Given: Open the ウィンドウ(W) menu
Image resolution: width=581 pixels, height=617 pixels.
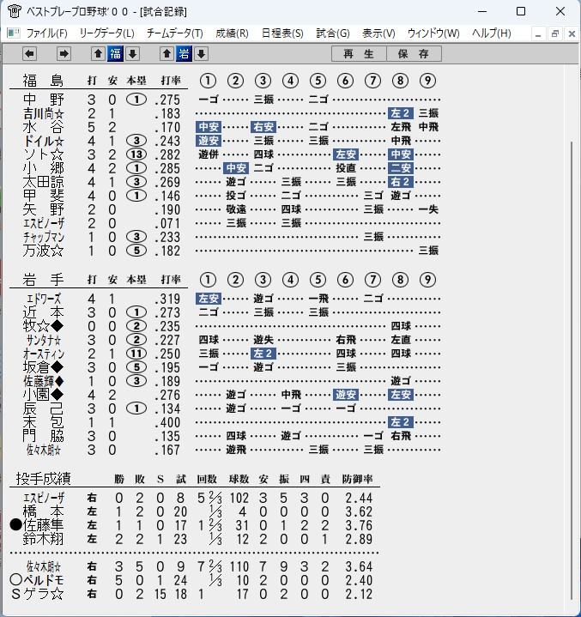Looking at the screenshot, I should click(433, 33).
